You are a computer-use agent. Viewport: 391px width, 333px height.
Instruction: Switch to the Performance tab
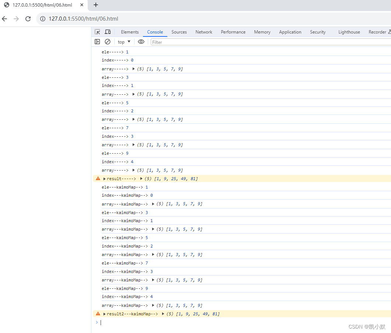233,32
